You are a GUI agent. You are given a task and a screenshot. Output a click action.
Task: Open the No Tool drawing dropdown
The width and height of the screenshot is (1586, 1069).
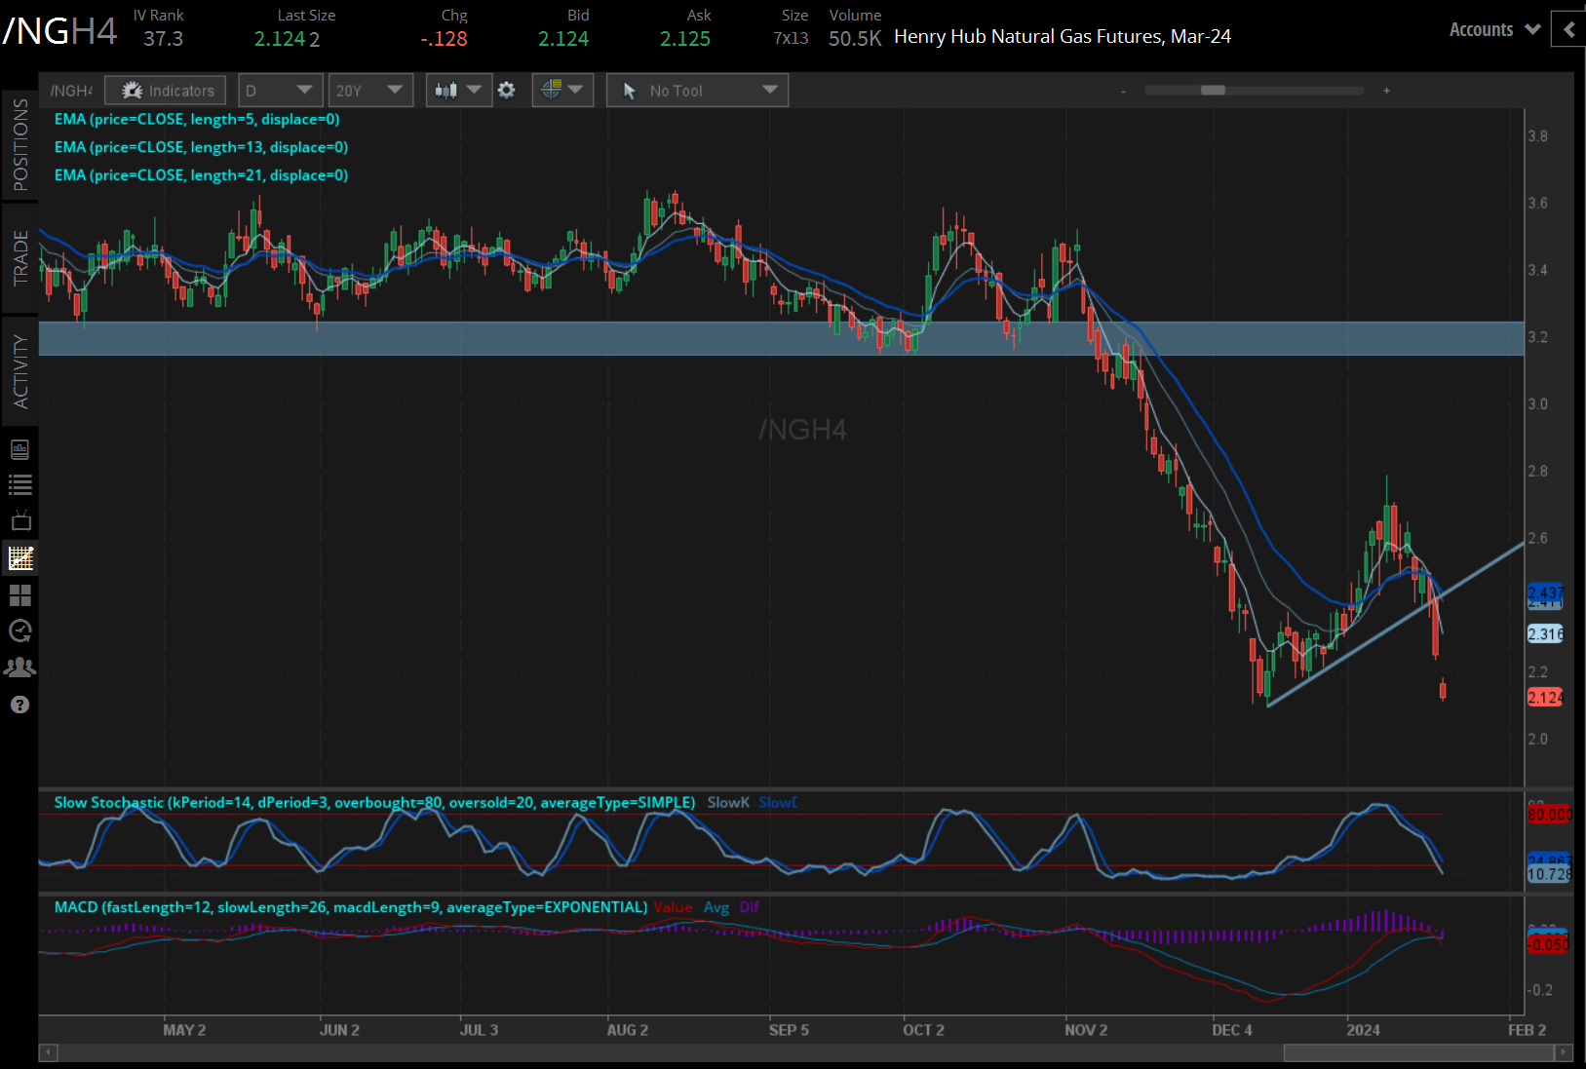pos(697,91)
